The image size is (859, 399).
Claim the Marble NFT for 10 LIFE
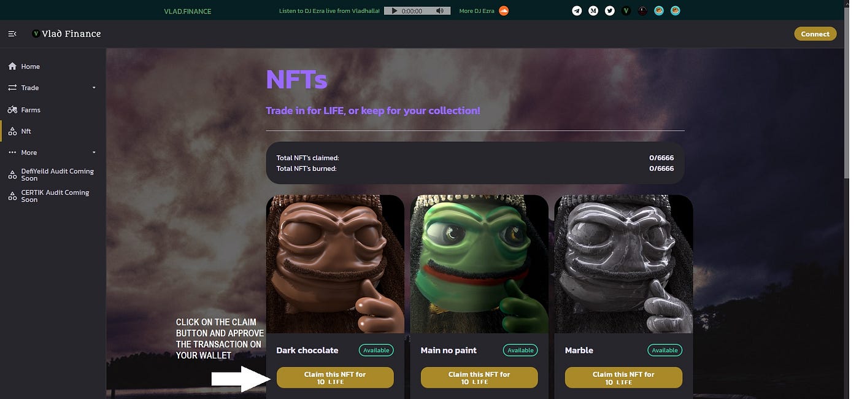[x=623, y=378]
